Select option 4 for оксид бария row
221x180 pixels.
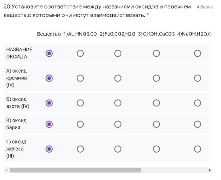tap(198, 124)
